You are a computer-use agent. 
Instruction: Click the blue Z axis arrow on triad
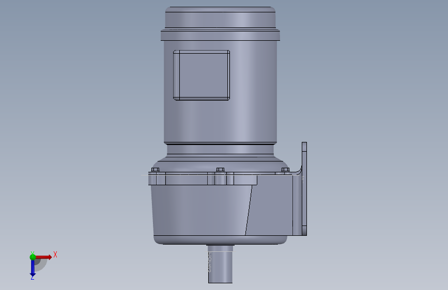(x=33, y=268)
